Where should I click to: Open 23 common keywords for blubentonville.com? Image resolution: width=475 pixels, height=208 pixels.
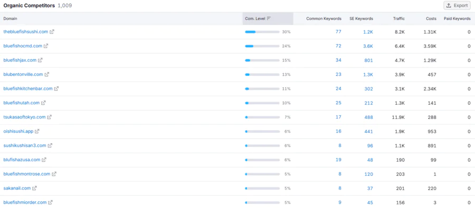point(338,74)
